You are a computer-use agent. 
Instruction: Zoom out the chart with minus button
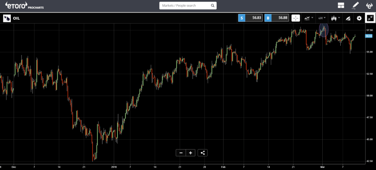[x=181, y=153]
